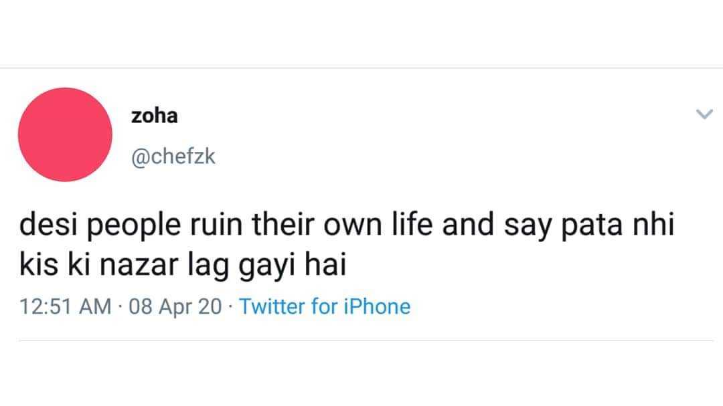Open the pink profile avatar
This screenshot has width=723, height=406.
click(x=65, y=134)
